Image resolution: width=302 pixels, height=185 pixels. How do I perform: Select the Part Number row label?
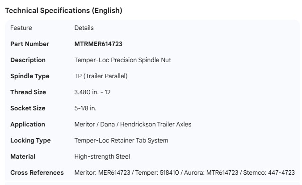pos(29,44)
